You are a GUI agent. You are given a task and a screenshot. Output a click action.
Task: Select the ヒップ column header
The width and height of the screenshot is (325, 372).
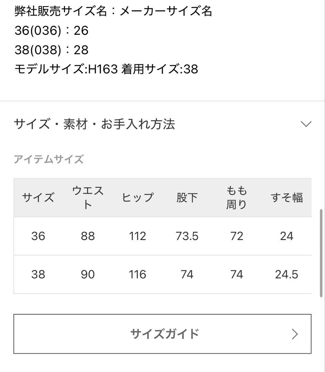[x=137, y=197]
